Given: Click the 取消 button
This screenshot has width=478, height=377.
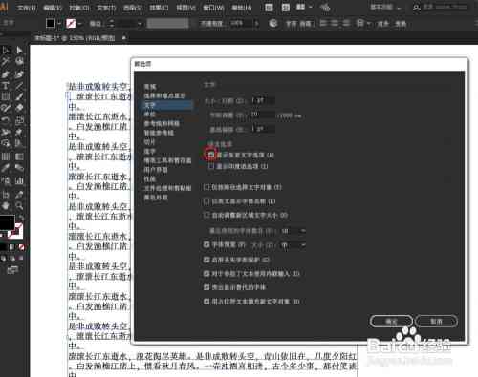Looking at the screenshot, I should [436, 322].
